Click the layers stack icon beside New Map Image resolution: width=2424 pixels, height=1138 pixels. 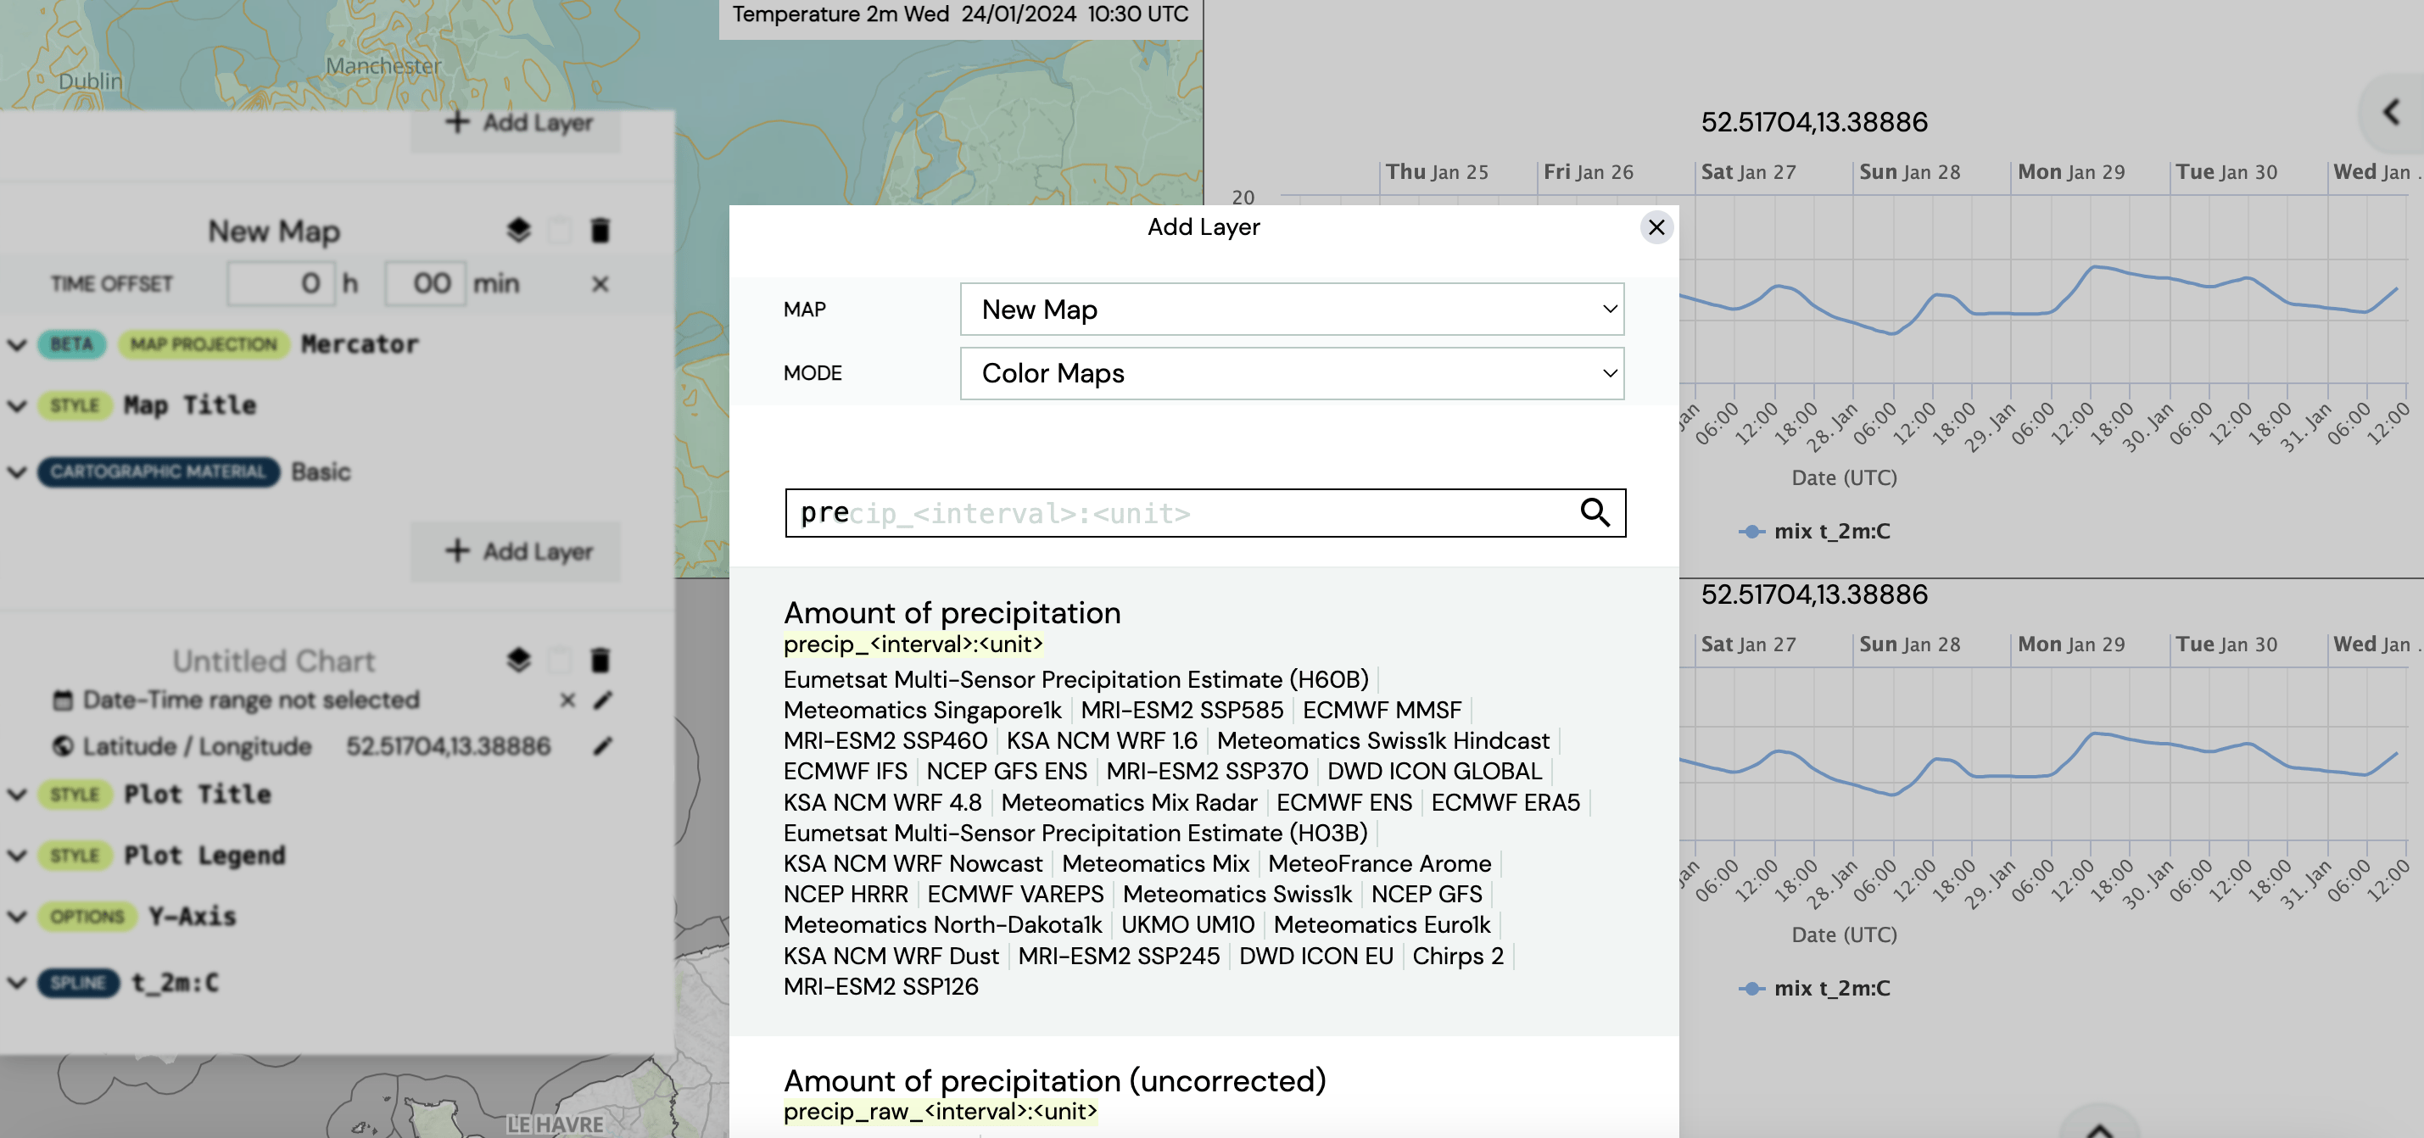click(x=518, y=231)
